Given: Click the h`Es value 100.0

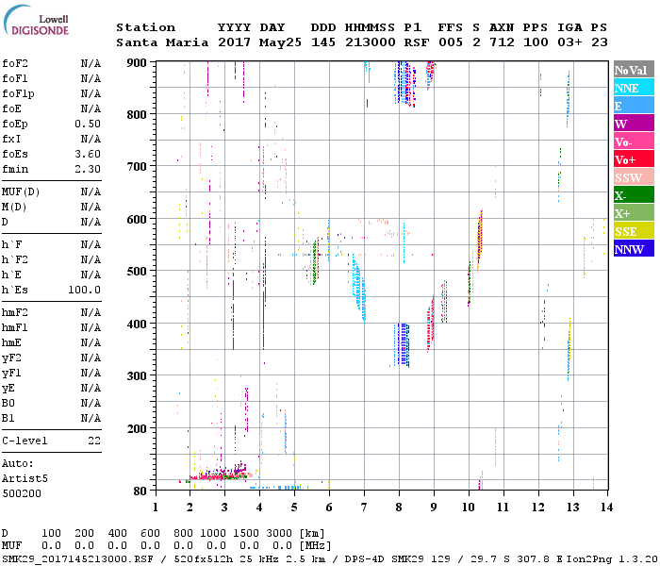Looking at the screenshot, I should click(x=85, y=290).
